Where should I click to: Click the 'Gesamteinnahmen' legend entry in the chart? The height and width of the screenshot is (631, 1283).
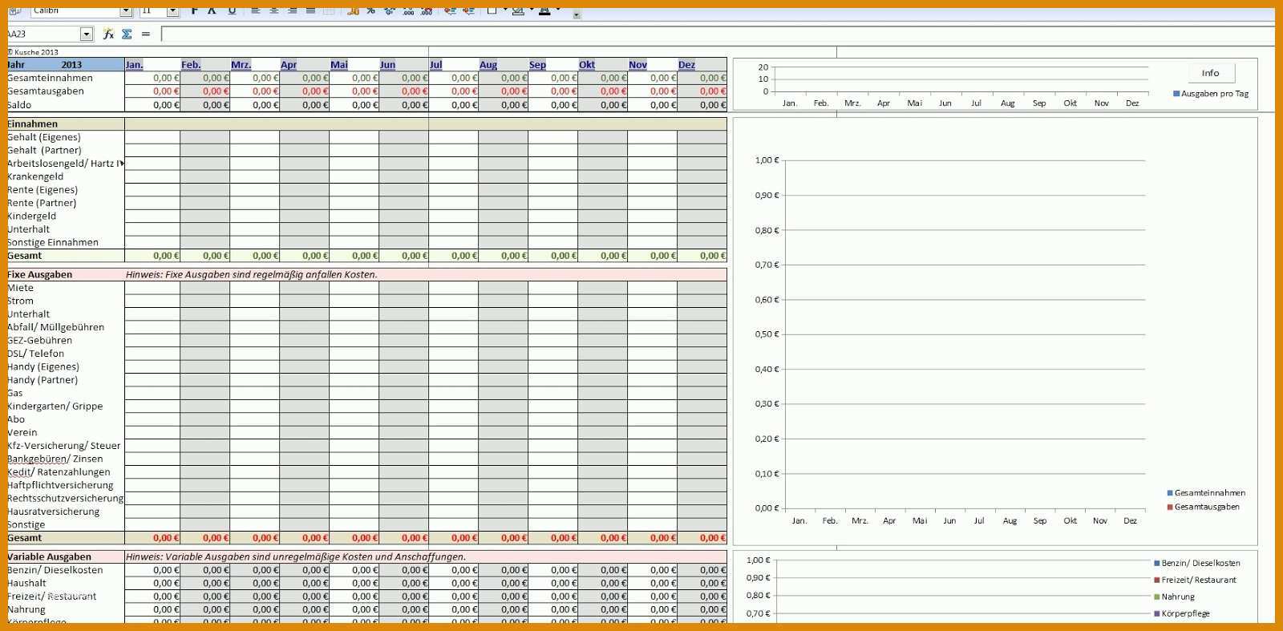point(1206,493)
